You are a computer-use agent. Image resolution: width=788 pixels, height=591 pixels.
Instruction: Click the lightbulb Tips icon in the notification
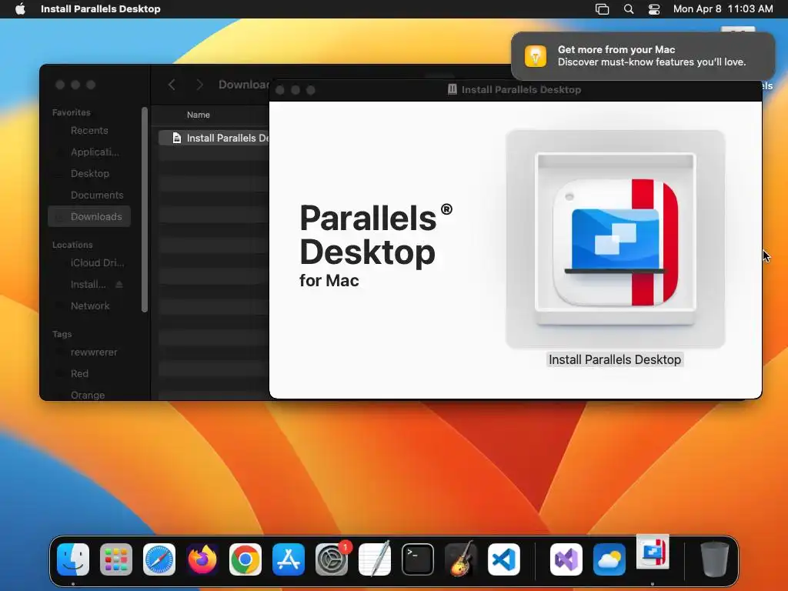pyautogui.click(x=536, y=55)
